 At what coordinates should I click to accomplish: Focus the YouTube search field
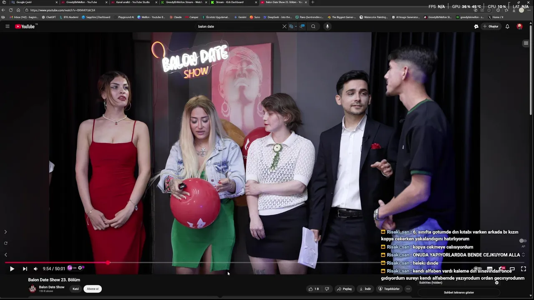pyautogui.click(x=238, y=26)
